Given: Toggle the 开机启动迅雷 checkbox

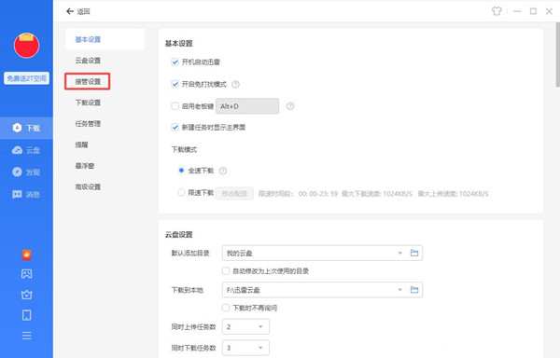Looking at the screenshot, I should click(x=175, y=62).
